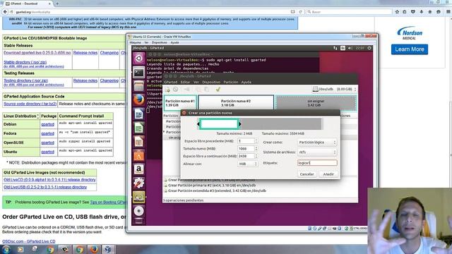Open the 'Alinear con' MiB dropdown
The width and height of the screenshot is (452, 254).
pos(247,164)
